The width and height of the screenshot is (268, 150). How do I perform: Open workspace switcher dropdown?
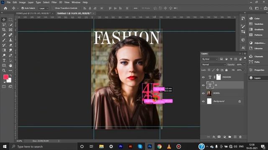258,8
